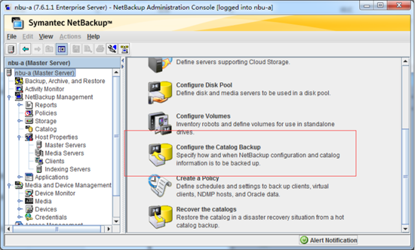415x250 pixels.
Task: Select Policies in the tree
Action: coord(46,113)
